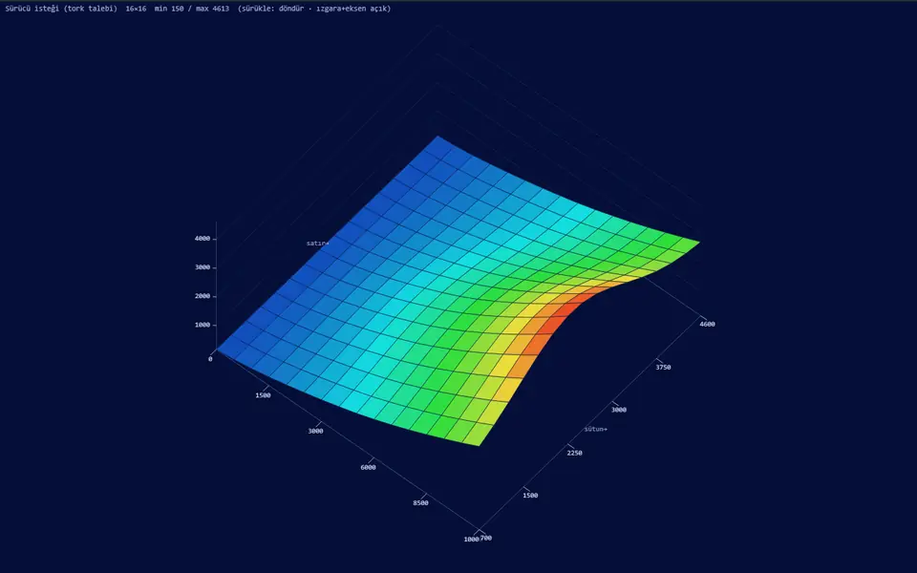
Task: Click the 'sütun→' column axis label
Action: [x=596, y=429]
